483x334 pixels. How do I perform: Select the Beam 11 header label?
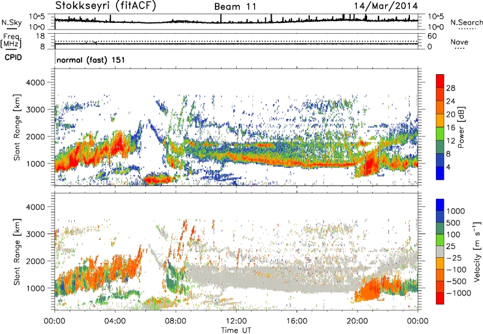click(235, 7)
